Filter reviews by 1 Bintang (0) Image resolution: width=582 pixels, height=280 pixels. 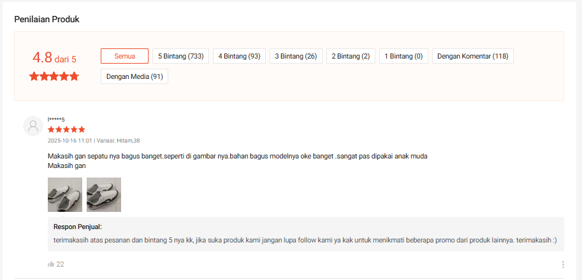404,56
